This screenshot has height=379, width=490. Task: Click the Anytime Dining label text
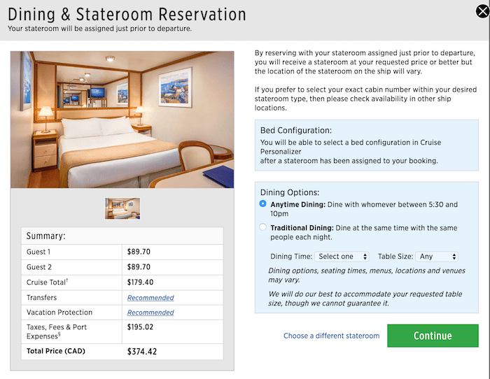[x=297, y=204]
